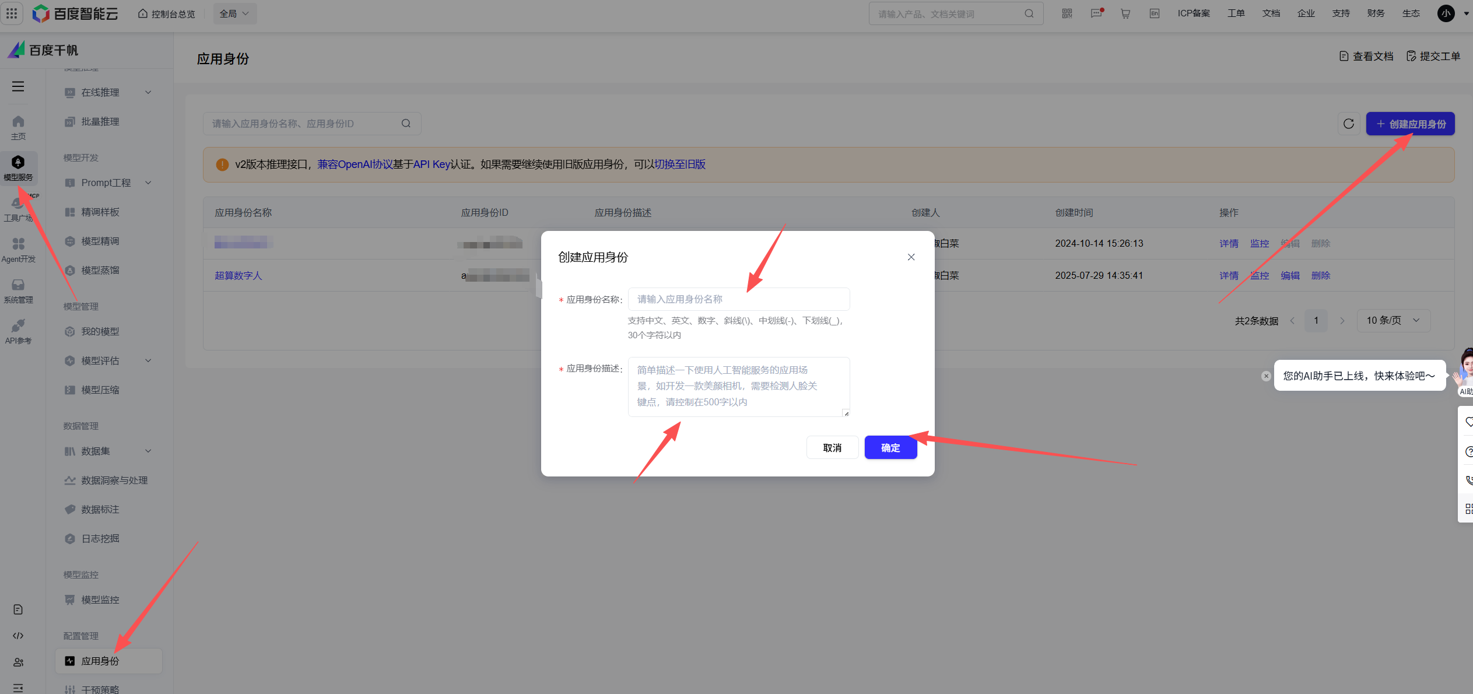The image size is (1473, 694).
Task: Open API参考 sidebar icon
Action: point(18,331)
